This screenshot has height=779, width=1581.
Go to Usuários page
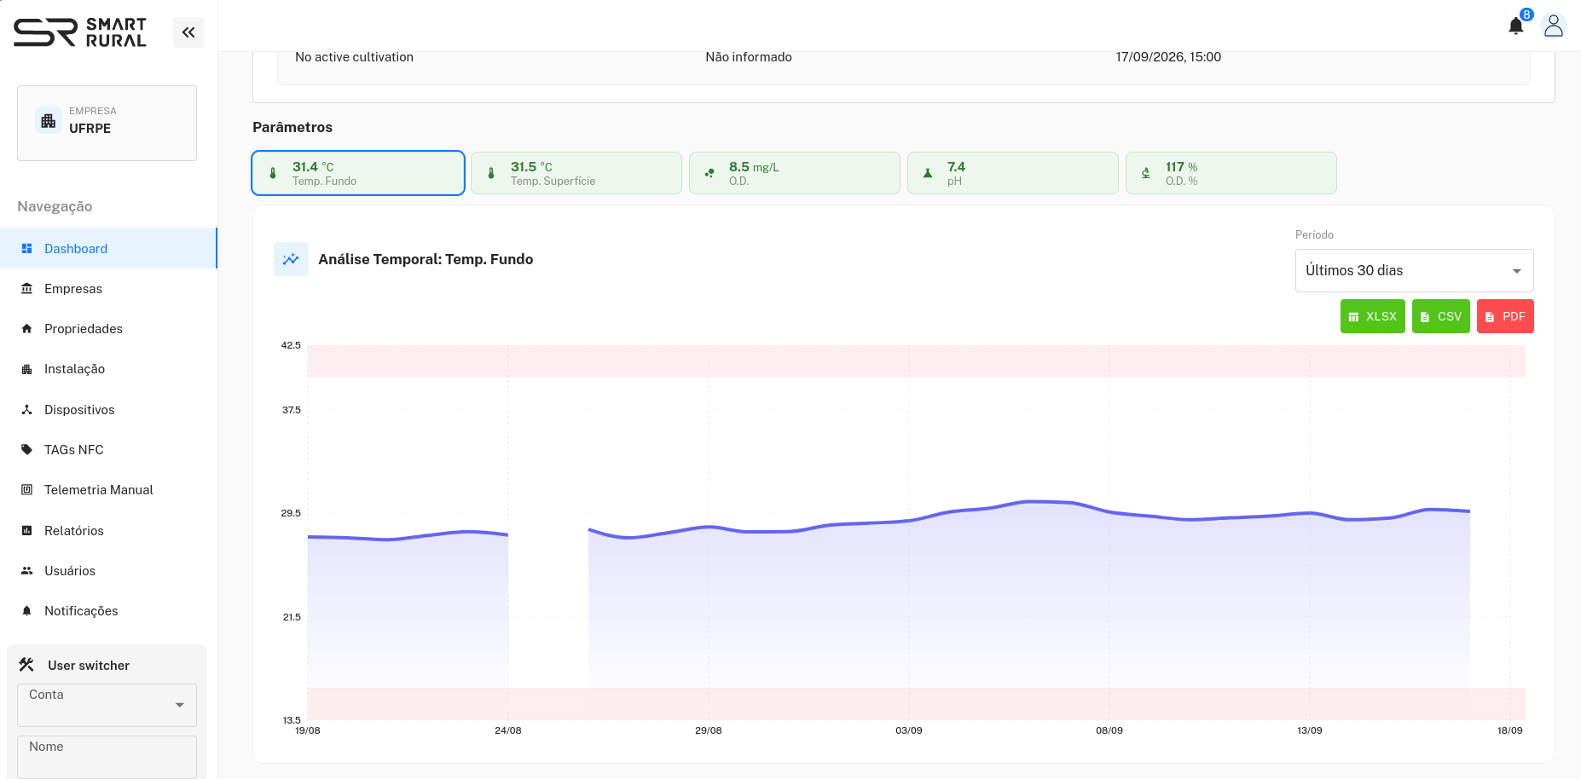point(108,571)
